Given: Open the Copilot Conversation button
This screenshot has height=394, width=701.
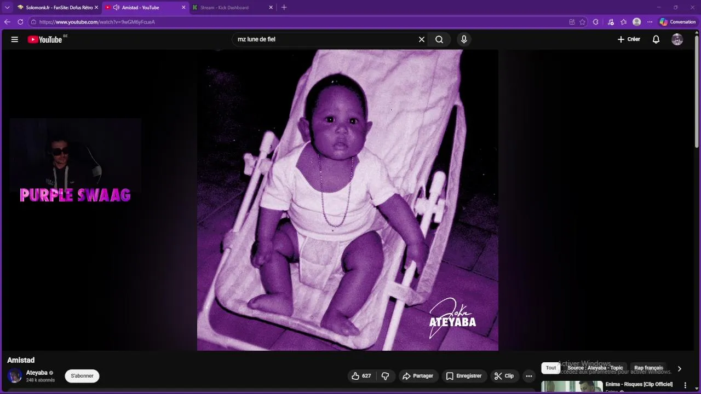Looking at the screenshot, I should coord(677,22).
